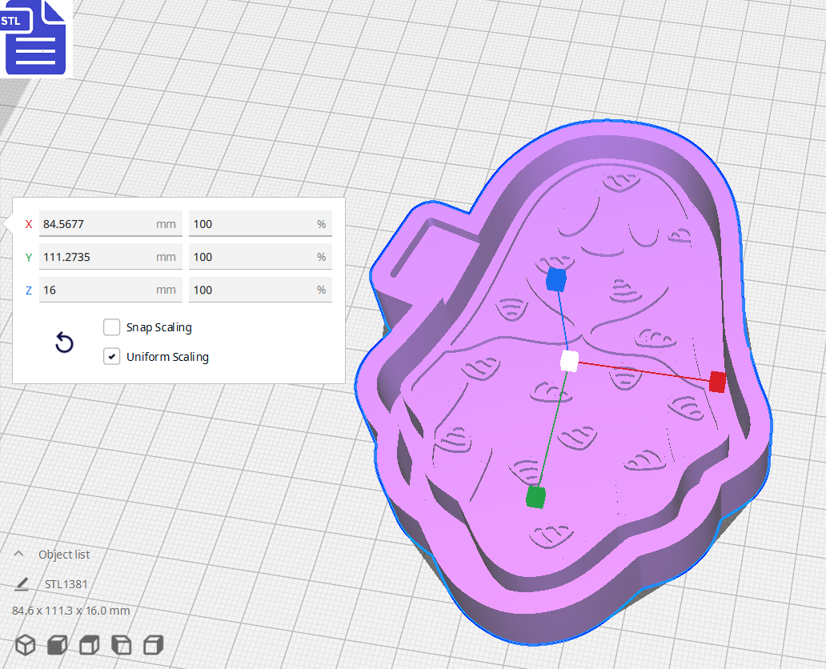826x669 pixels.
Task: Collapse the Object list chevron
Action: click(18, 554)
